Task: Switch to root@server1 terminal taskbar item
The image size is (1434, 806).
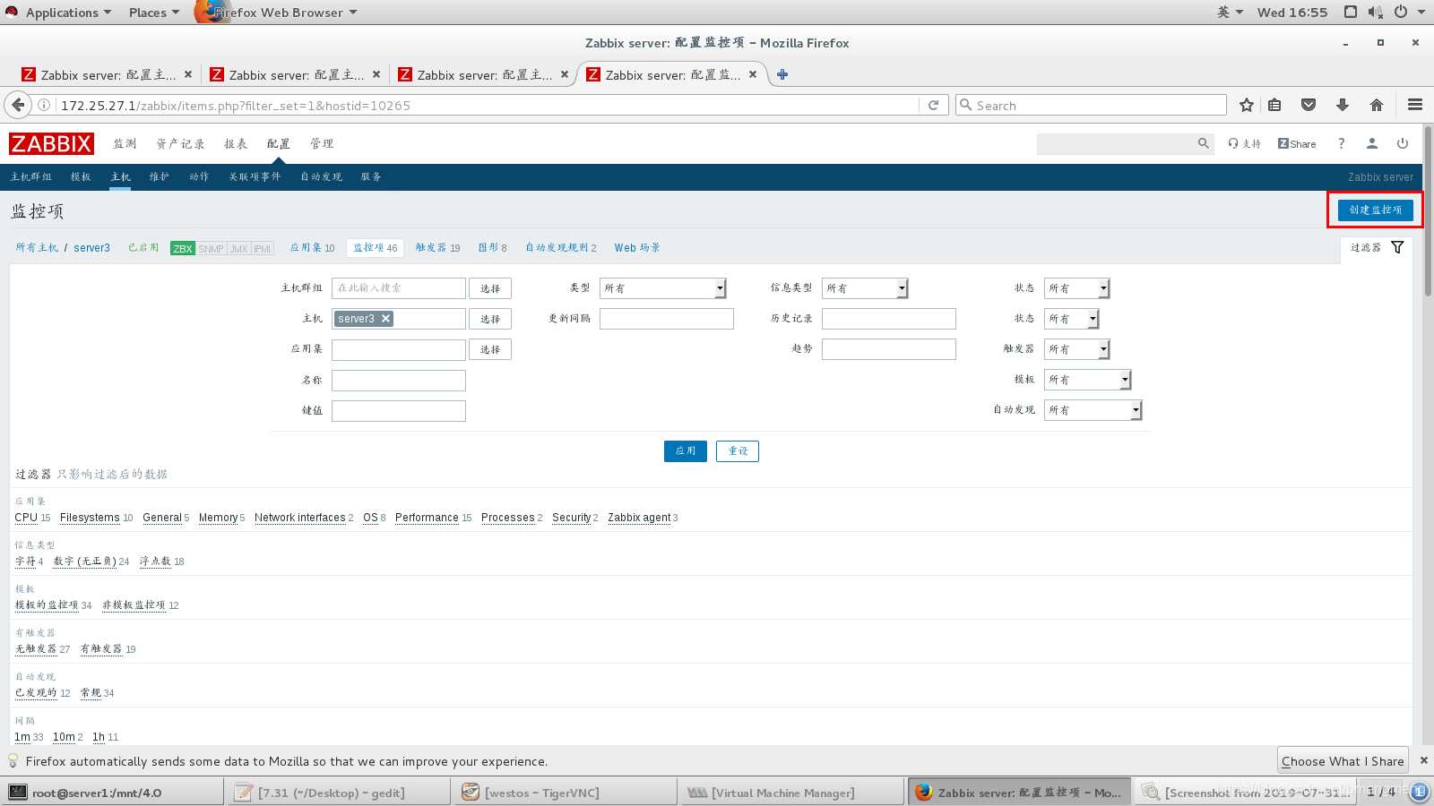Action: [113, 792]
